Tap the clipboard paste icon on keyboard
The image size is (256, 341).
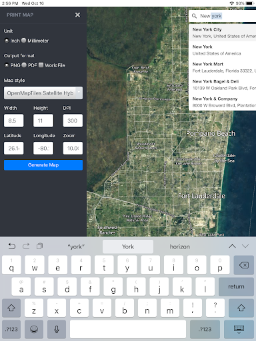coord(40,246)
